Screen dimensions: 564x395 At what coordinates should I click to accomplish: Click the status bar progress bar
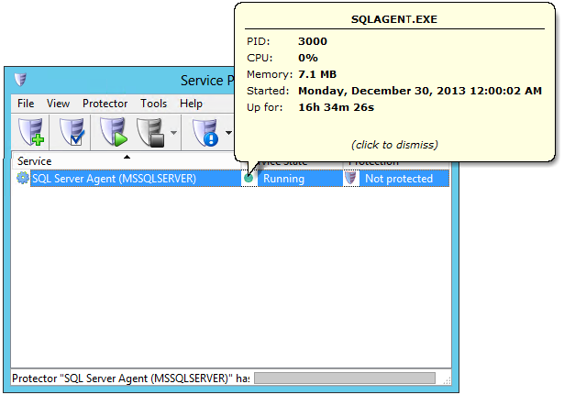345,379
